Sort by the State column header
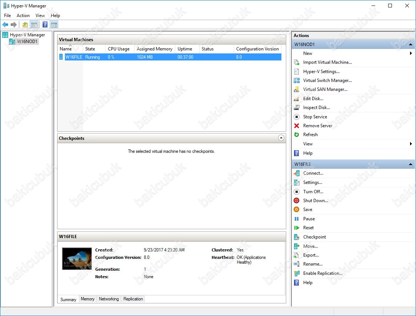416x316 pixels. click(94, 49)
